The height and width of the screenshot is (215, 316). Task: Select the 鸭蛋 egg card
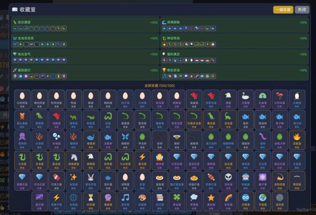(x=74, y=99)
